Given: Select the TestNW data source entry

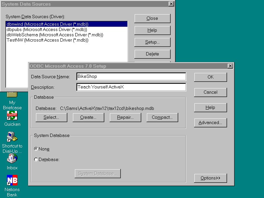Looking at the screenshot, I should (48, 40).
